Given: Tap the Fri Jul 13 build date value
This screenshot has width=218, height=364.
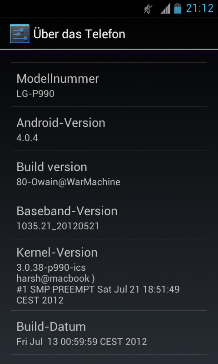Looking at the screenshot, I should pos(82,342).
